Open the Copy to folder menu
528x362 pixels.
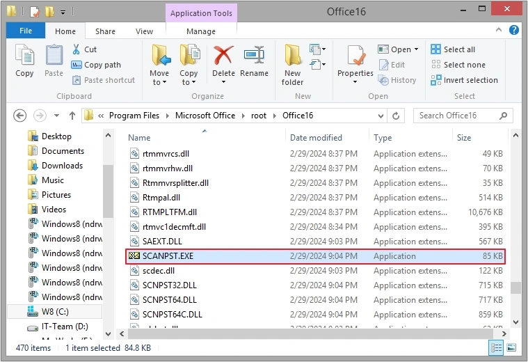(189, 65)
